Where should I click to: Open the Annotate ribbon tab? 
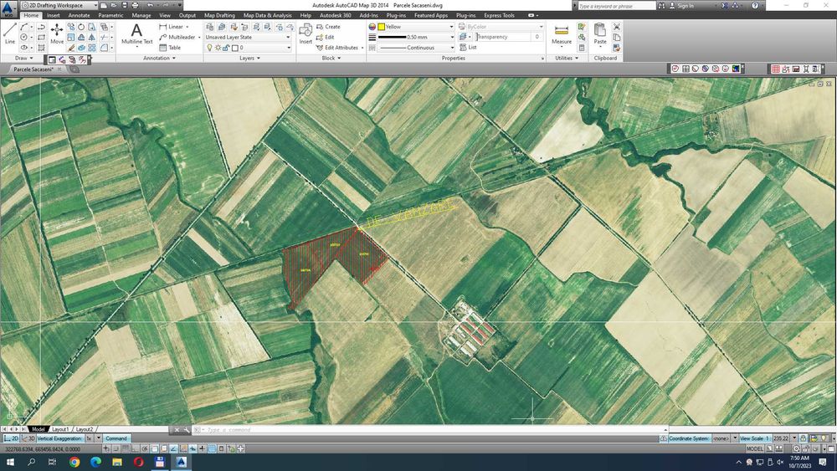[79, 15]
